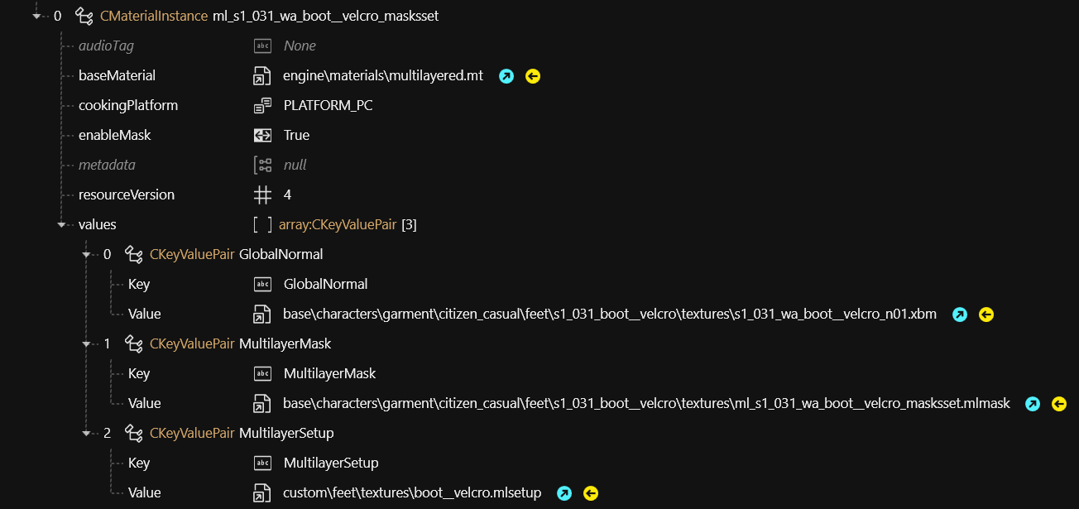The height and width of the screenshot is (509, 1079).
Task: Click yellow arrow beside the mlmask path
Action: pos(1059,404)
